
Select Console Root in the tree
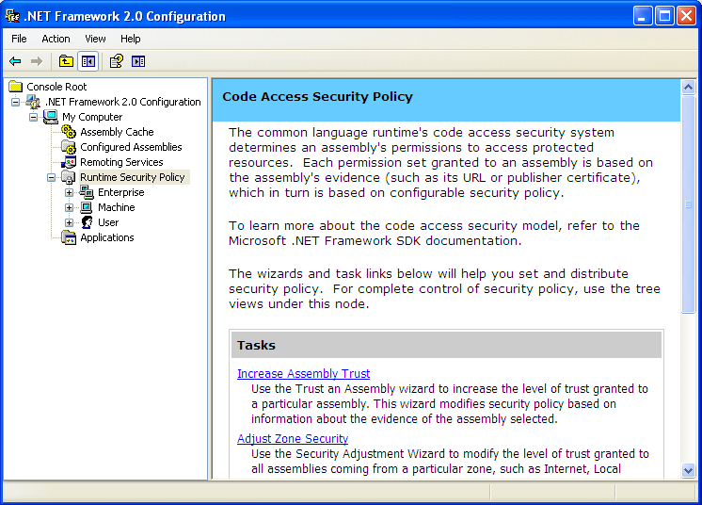[x=56, y=87]
